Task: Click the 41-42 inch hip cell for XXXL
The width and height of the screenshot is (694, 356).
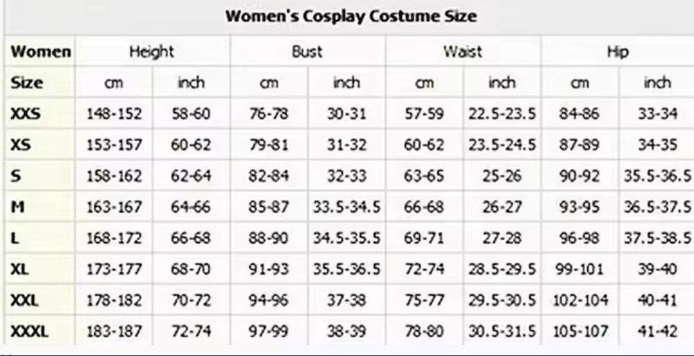Action: click(657, 332)
